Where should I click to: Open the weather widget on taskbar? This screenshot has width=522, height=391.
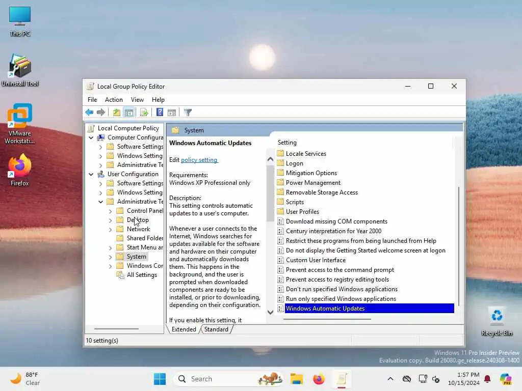coord(25,379)
